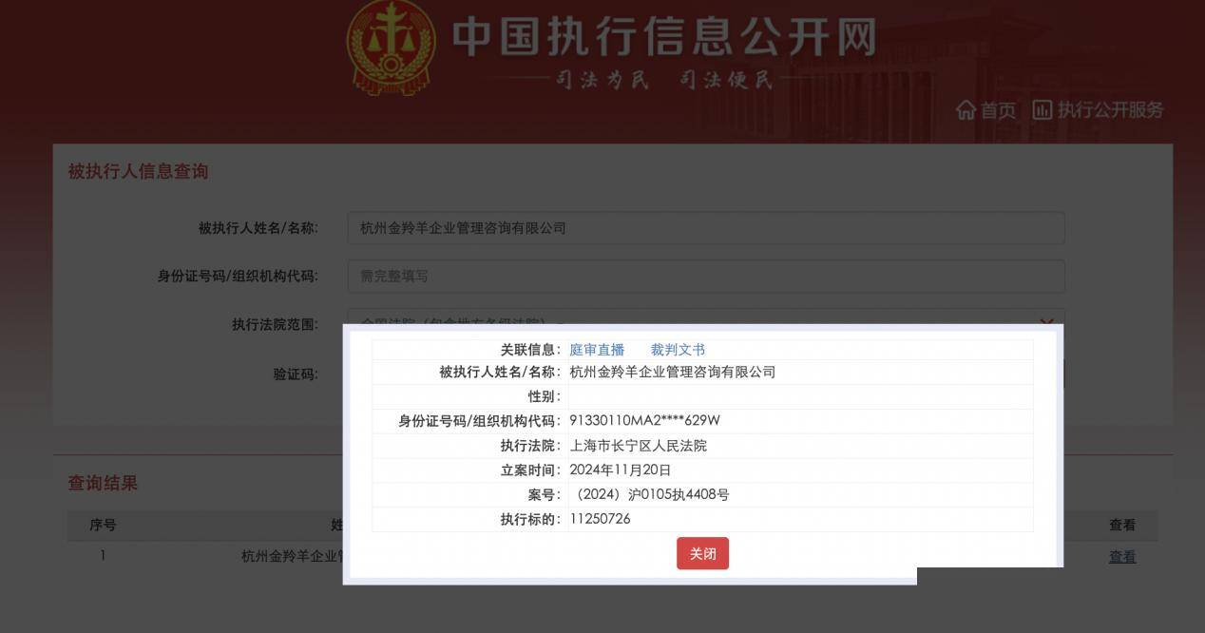Viewport: 1205px width, 633px height.
Task: Open the 执行法院范围 court select box
Action: tap(706, 317)
